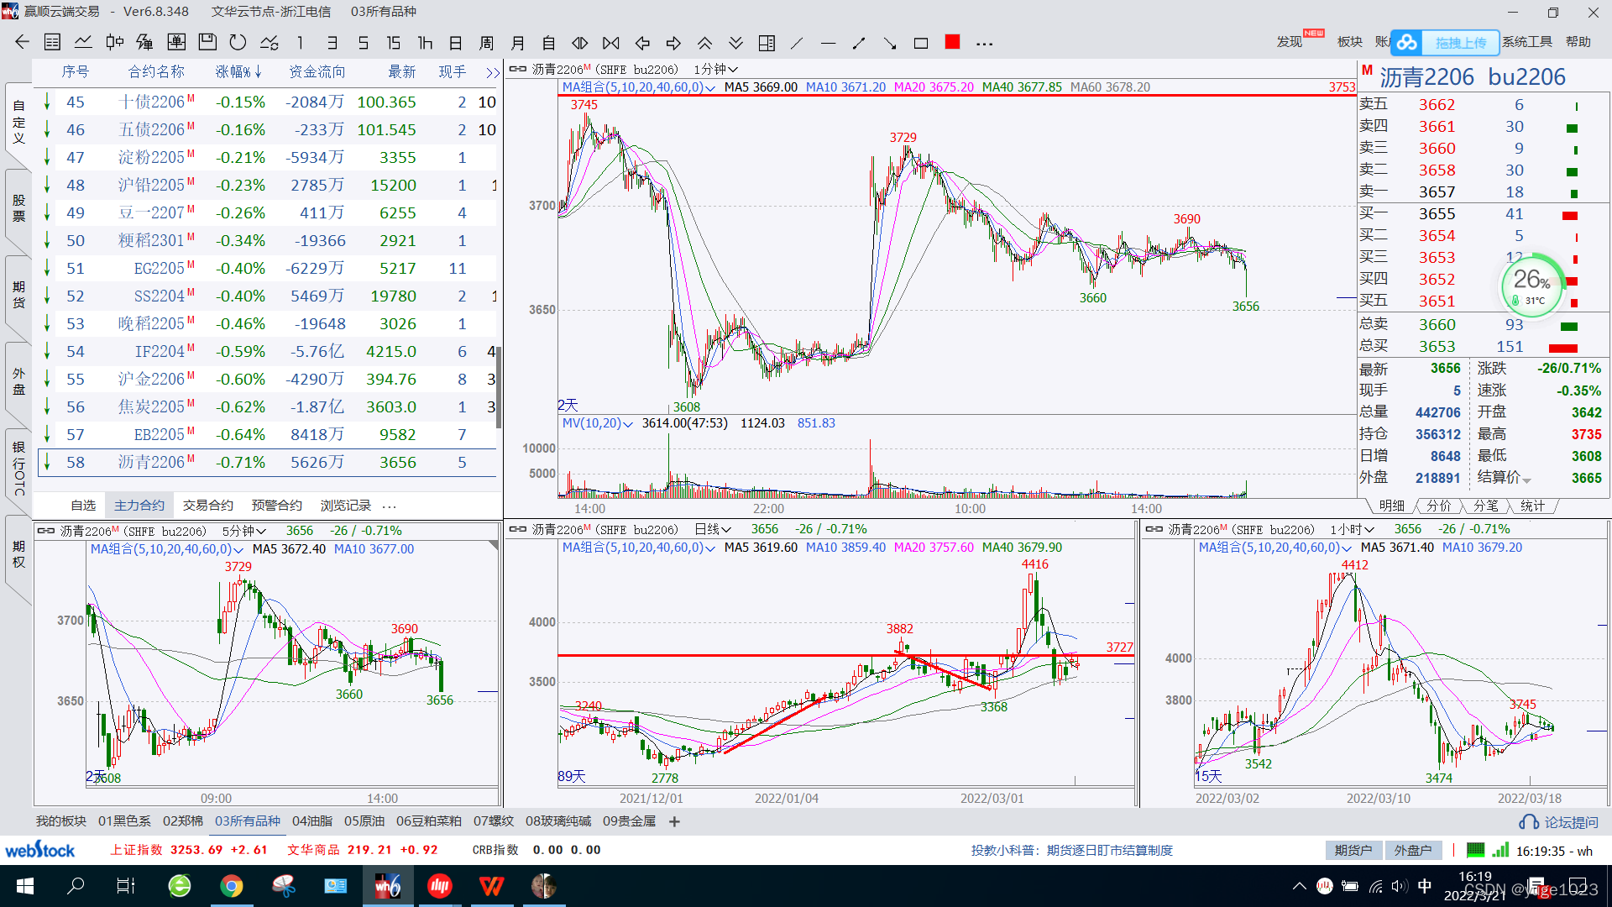Select the rectangle drawing tool

pyautogui.click(x=921, y=42)
